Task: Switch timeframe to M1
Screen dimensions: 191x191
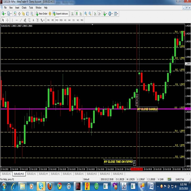Action: (49, 20)
